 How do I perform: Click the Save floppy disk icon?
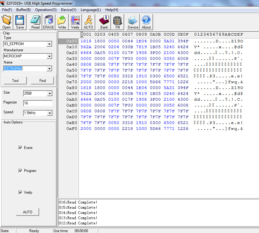pyautogui.click(x=20, y=22)
